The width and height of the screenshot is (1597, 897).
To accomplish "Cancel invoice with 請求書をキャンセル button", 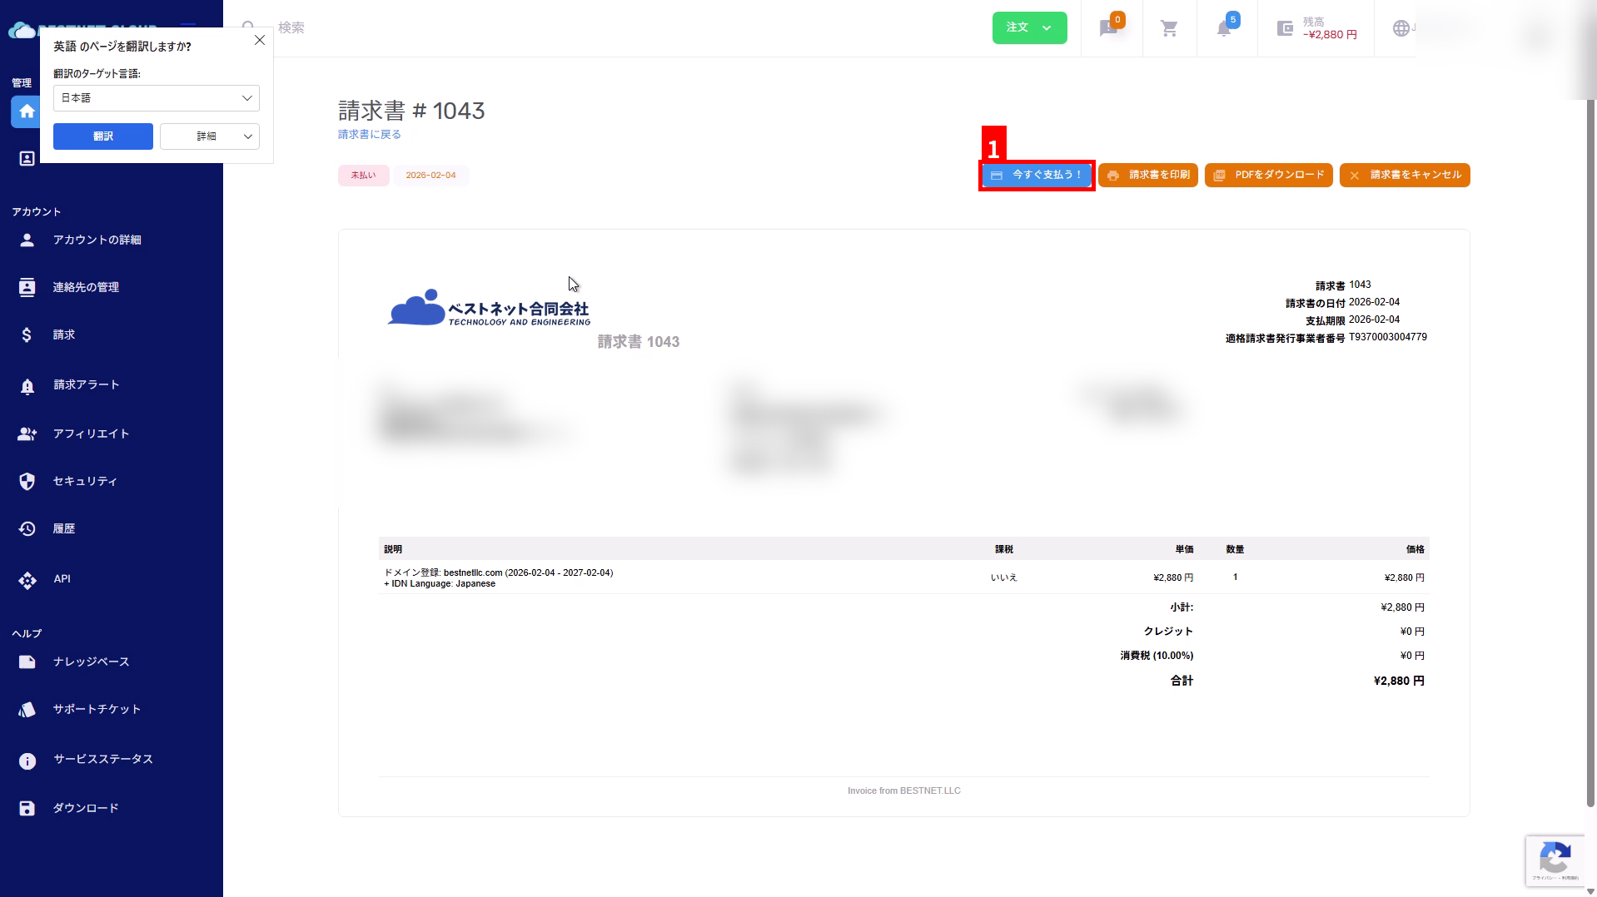I will 1404,175.
